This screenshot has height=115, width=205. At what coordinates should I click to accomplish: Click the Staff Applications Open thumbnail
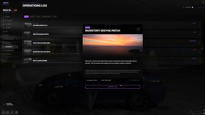tap(28, 43)
